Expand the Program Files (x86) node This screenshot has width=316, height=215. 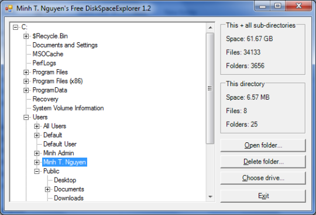[26, 81]
